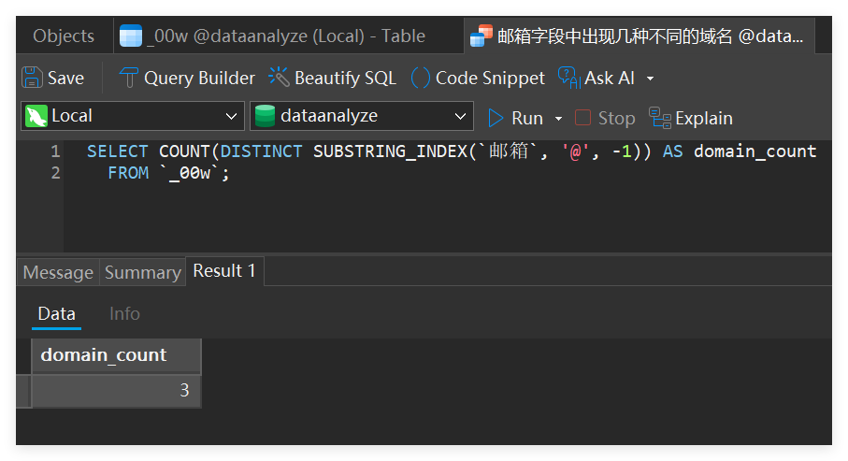The image size is (848, 461).
Task: Expand the Run options arrow
Action: click(558, 119)
